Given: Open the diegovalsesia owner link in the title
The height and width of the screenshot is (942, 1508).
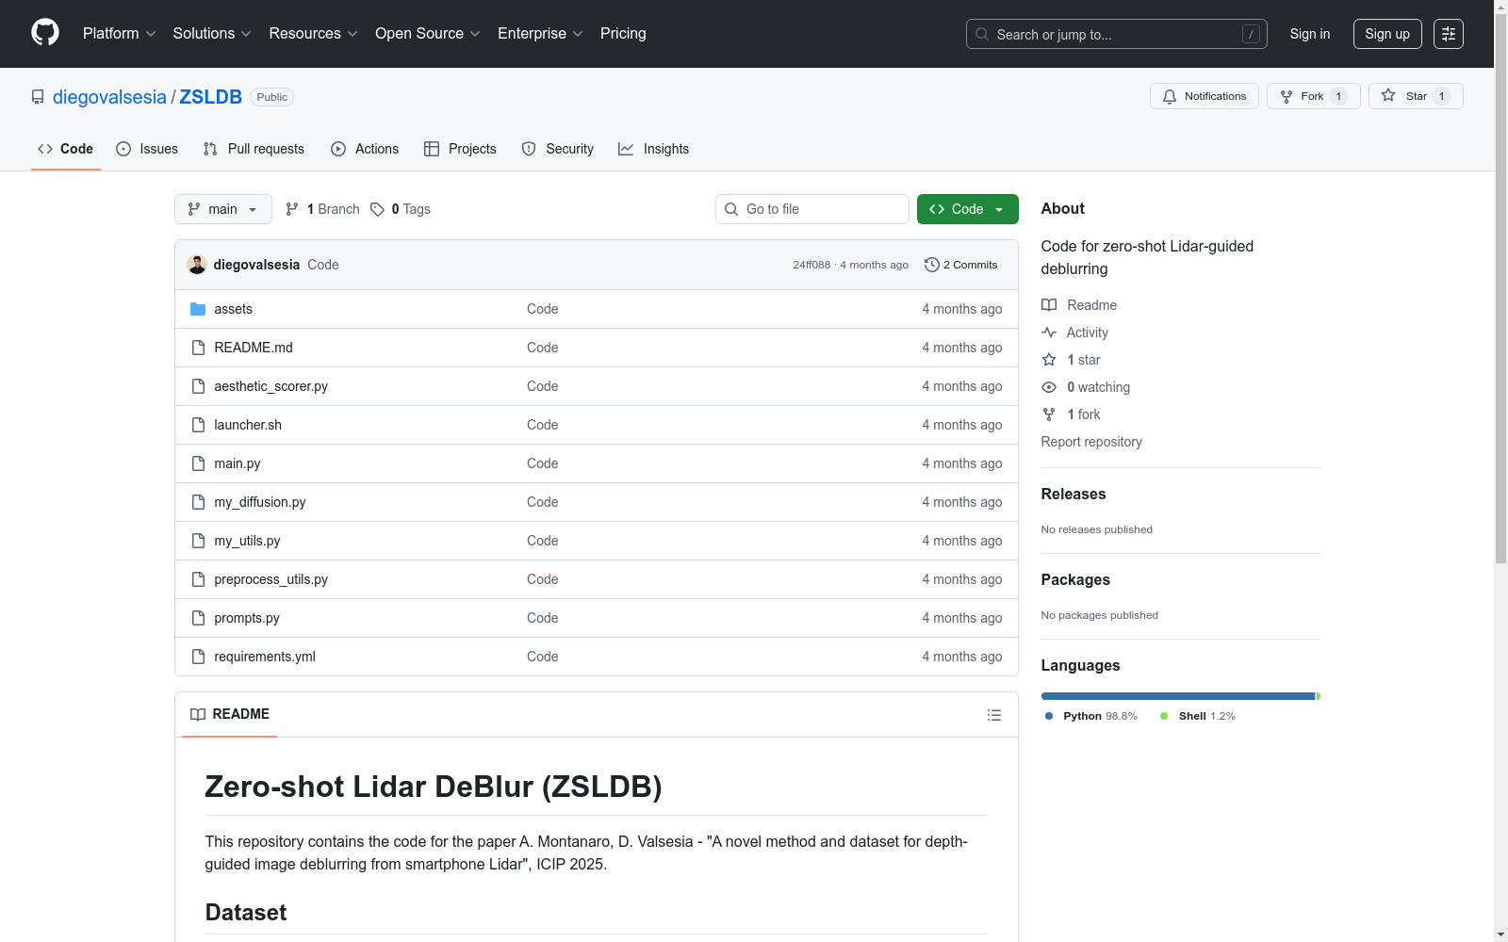Looking at the screenshot, I should 109,97.
